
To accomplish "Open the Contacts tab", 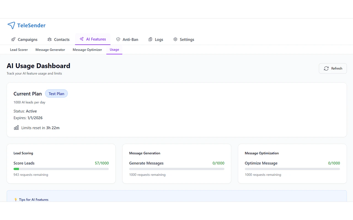I will coord(58,39).
